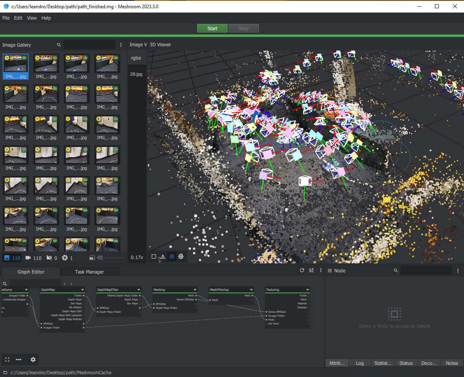The width and height of the screenshot is (464, 377).
Task: Click the graph auto-layout depth icon
Action: click(18, 359)
